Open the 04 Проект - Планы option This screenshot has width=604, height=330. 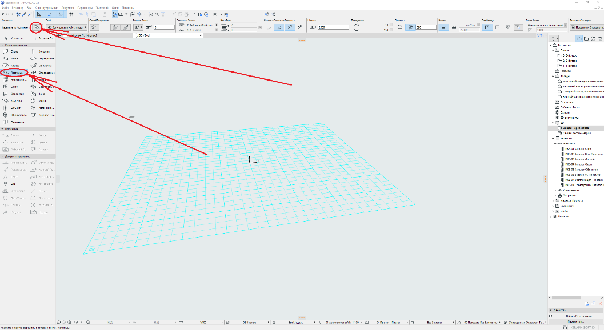coord(388,323)
